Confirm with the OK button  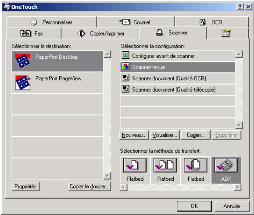click(x=194, y=206)
